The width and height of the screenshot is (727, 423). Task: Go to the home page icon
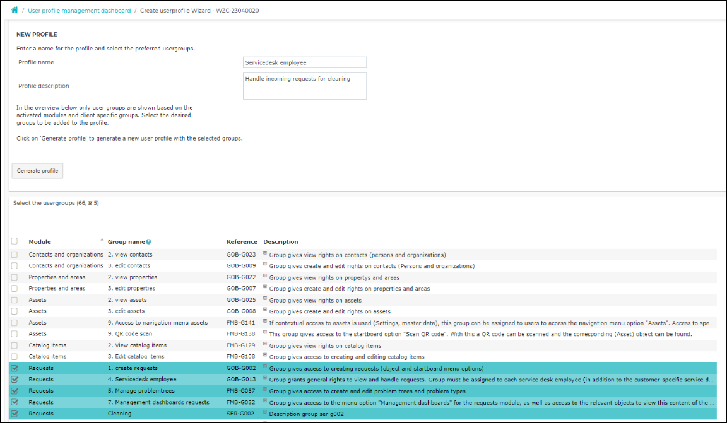point(15,9)
